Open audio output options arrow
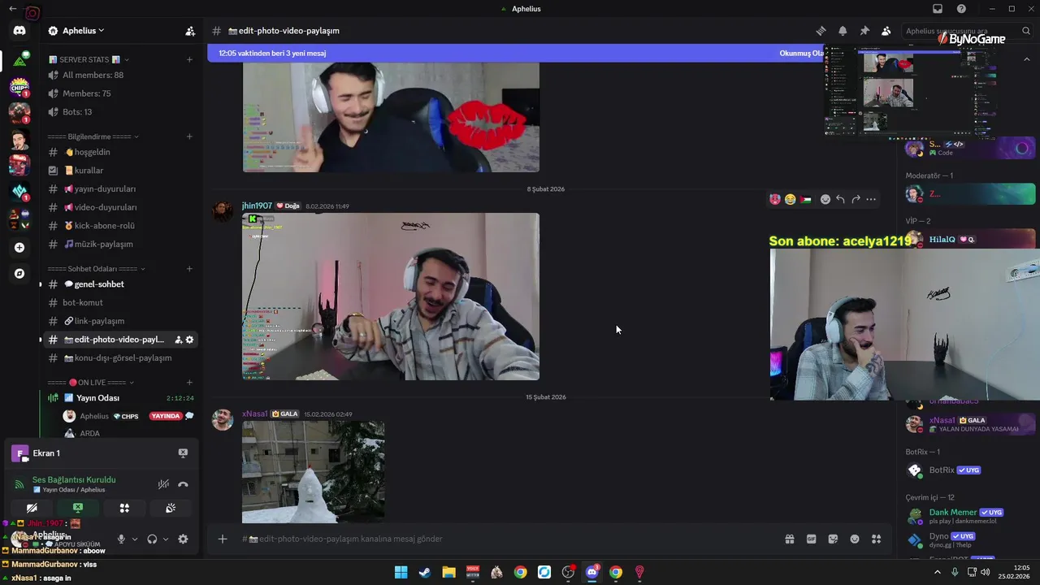The image size is (1040, 585). click(166, 539)
